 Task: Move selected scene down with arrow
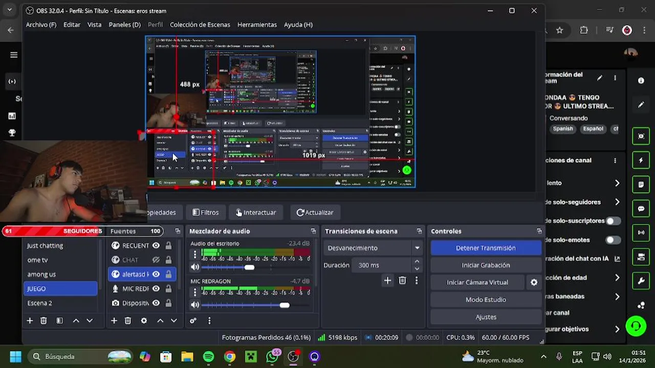(x=90, y=320)
